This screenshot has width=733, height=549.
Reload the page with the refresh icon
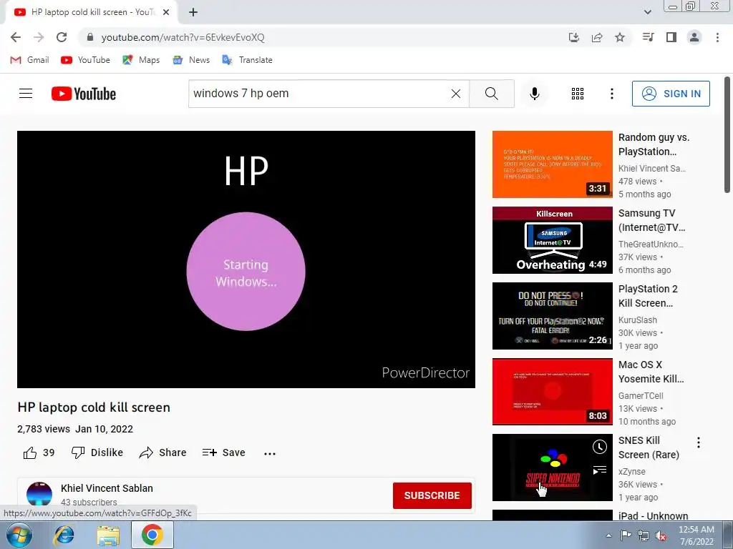62,37
